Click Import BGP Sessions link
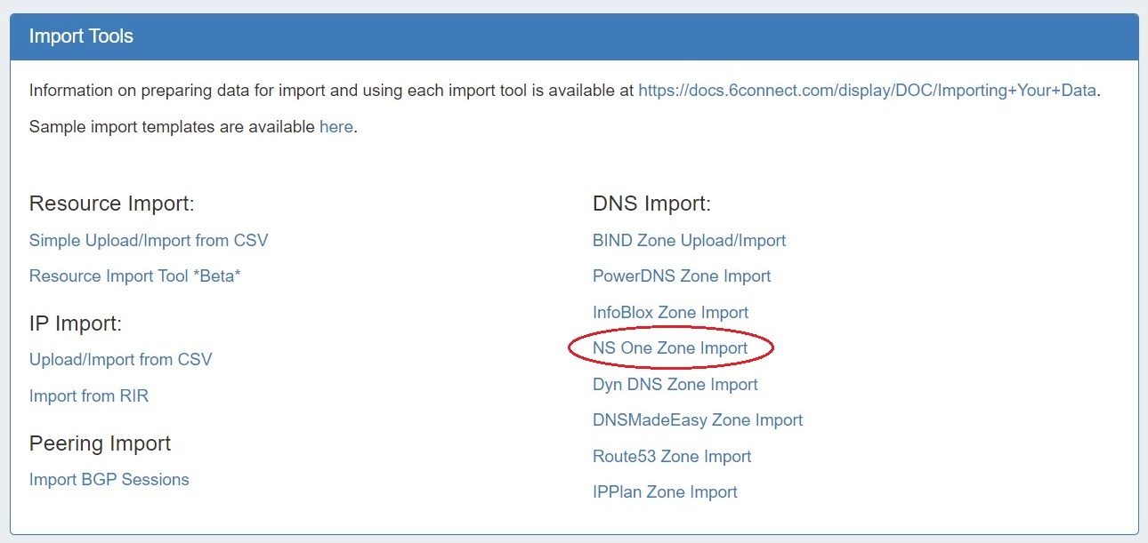This screenshot has height=543, width=1148. point(109,479)
